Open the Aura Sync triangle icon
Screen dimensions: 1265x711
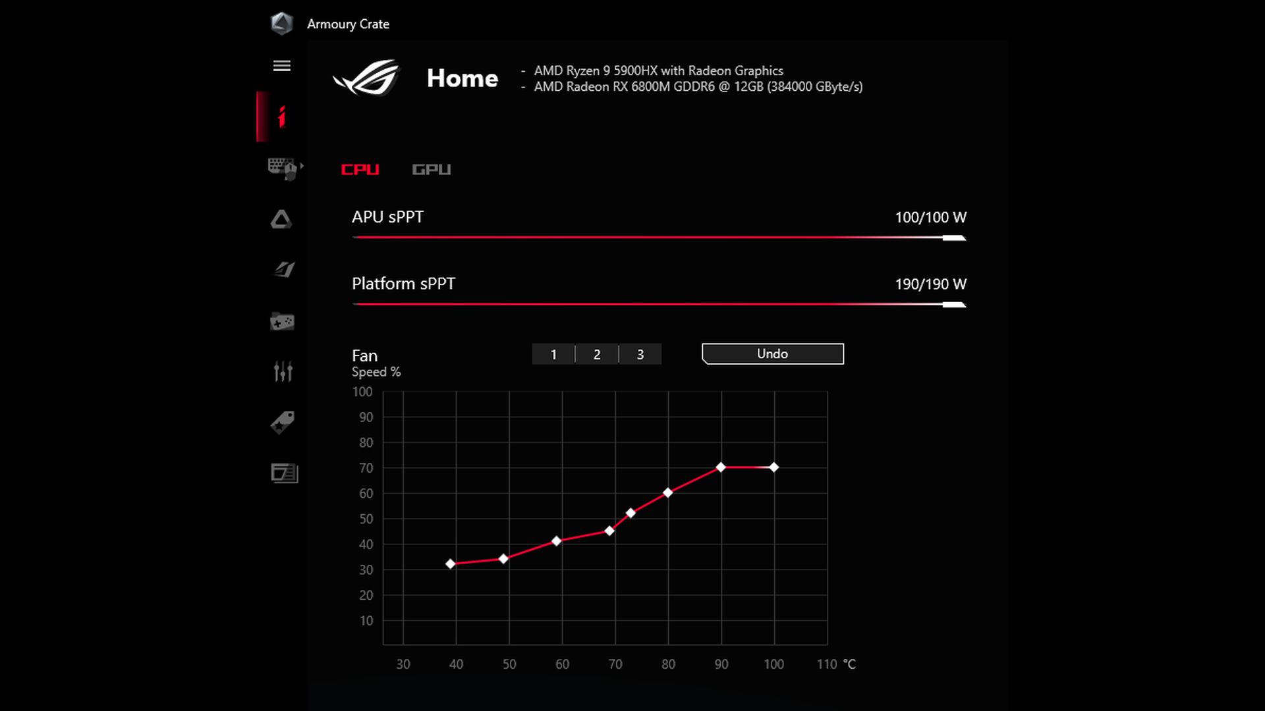coord(281,219)
